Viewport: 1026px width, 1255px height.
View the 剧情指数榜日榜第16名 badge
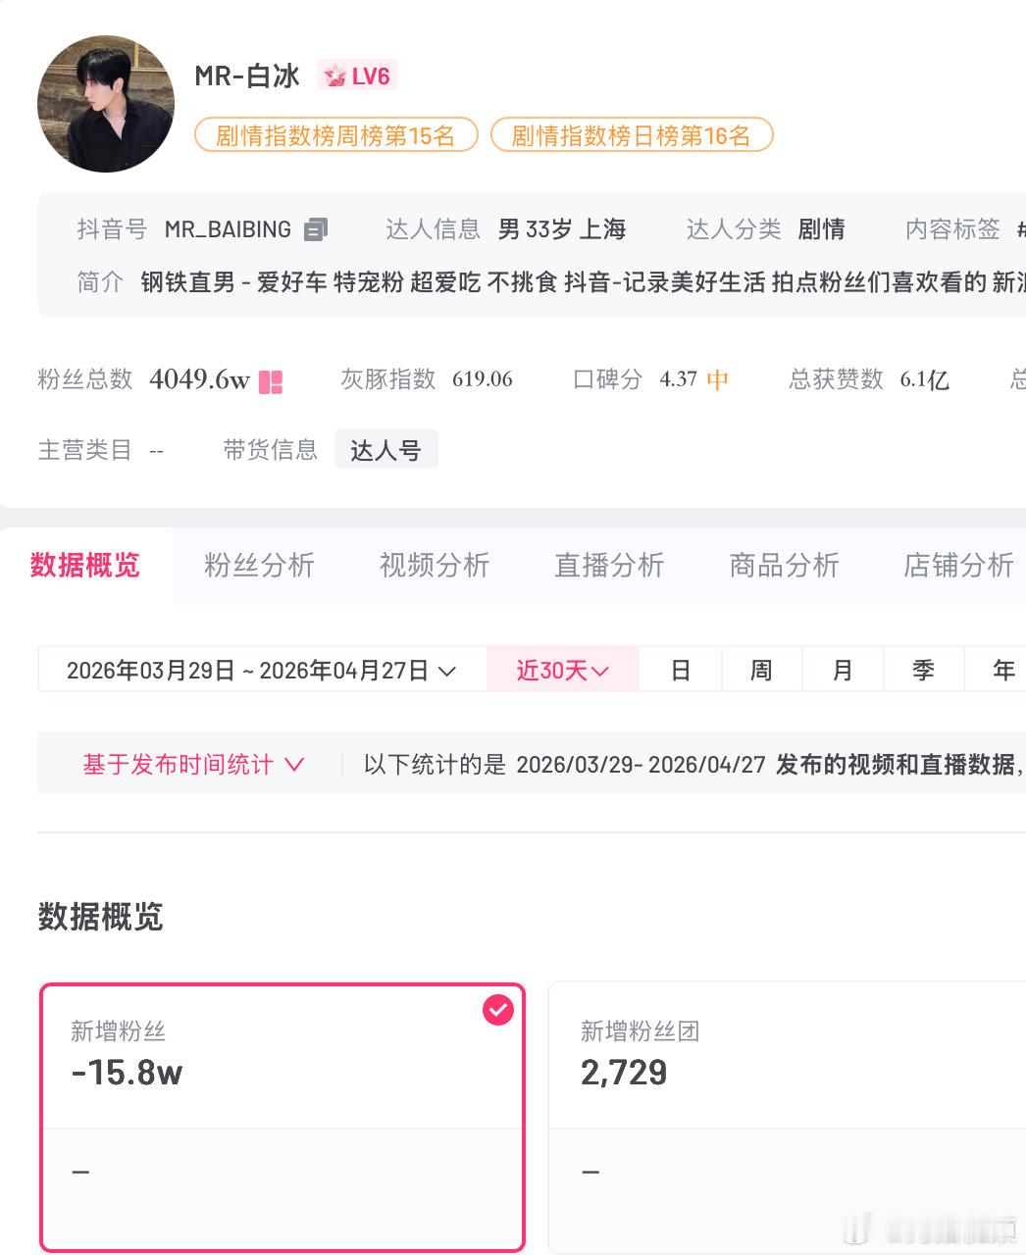(632, 135)
